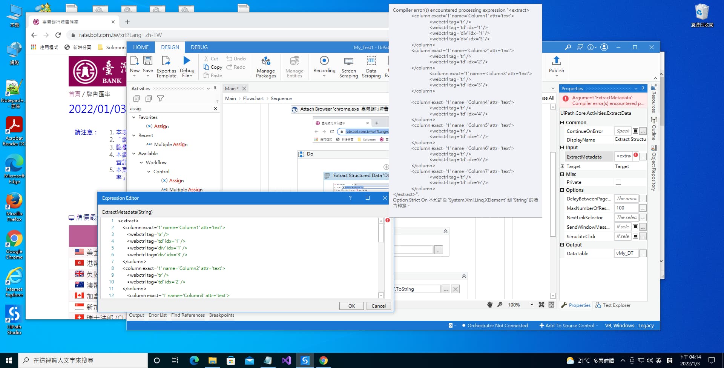Clear the 'assig' activities search text

[215, 108]
